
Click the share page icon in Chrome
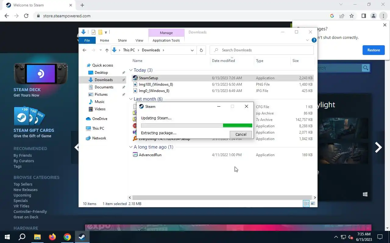(342, 16)
